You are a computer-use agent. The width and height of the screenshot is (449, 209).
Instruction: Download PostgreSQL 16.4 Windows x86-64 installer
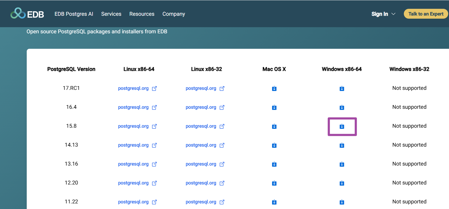[342, 107]
